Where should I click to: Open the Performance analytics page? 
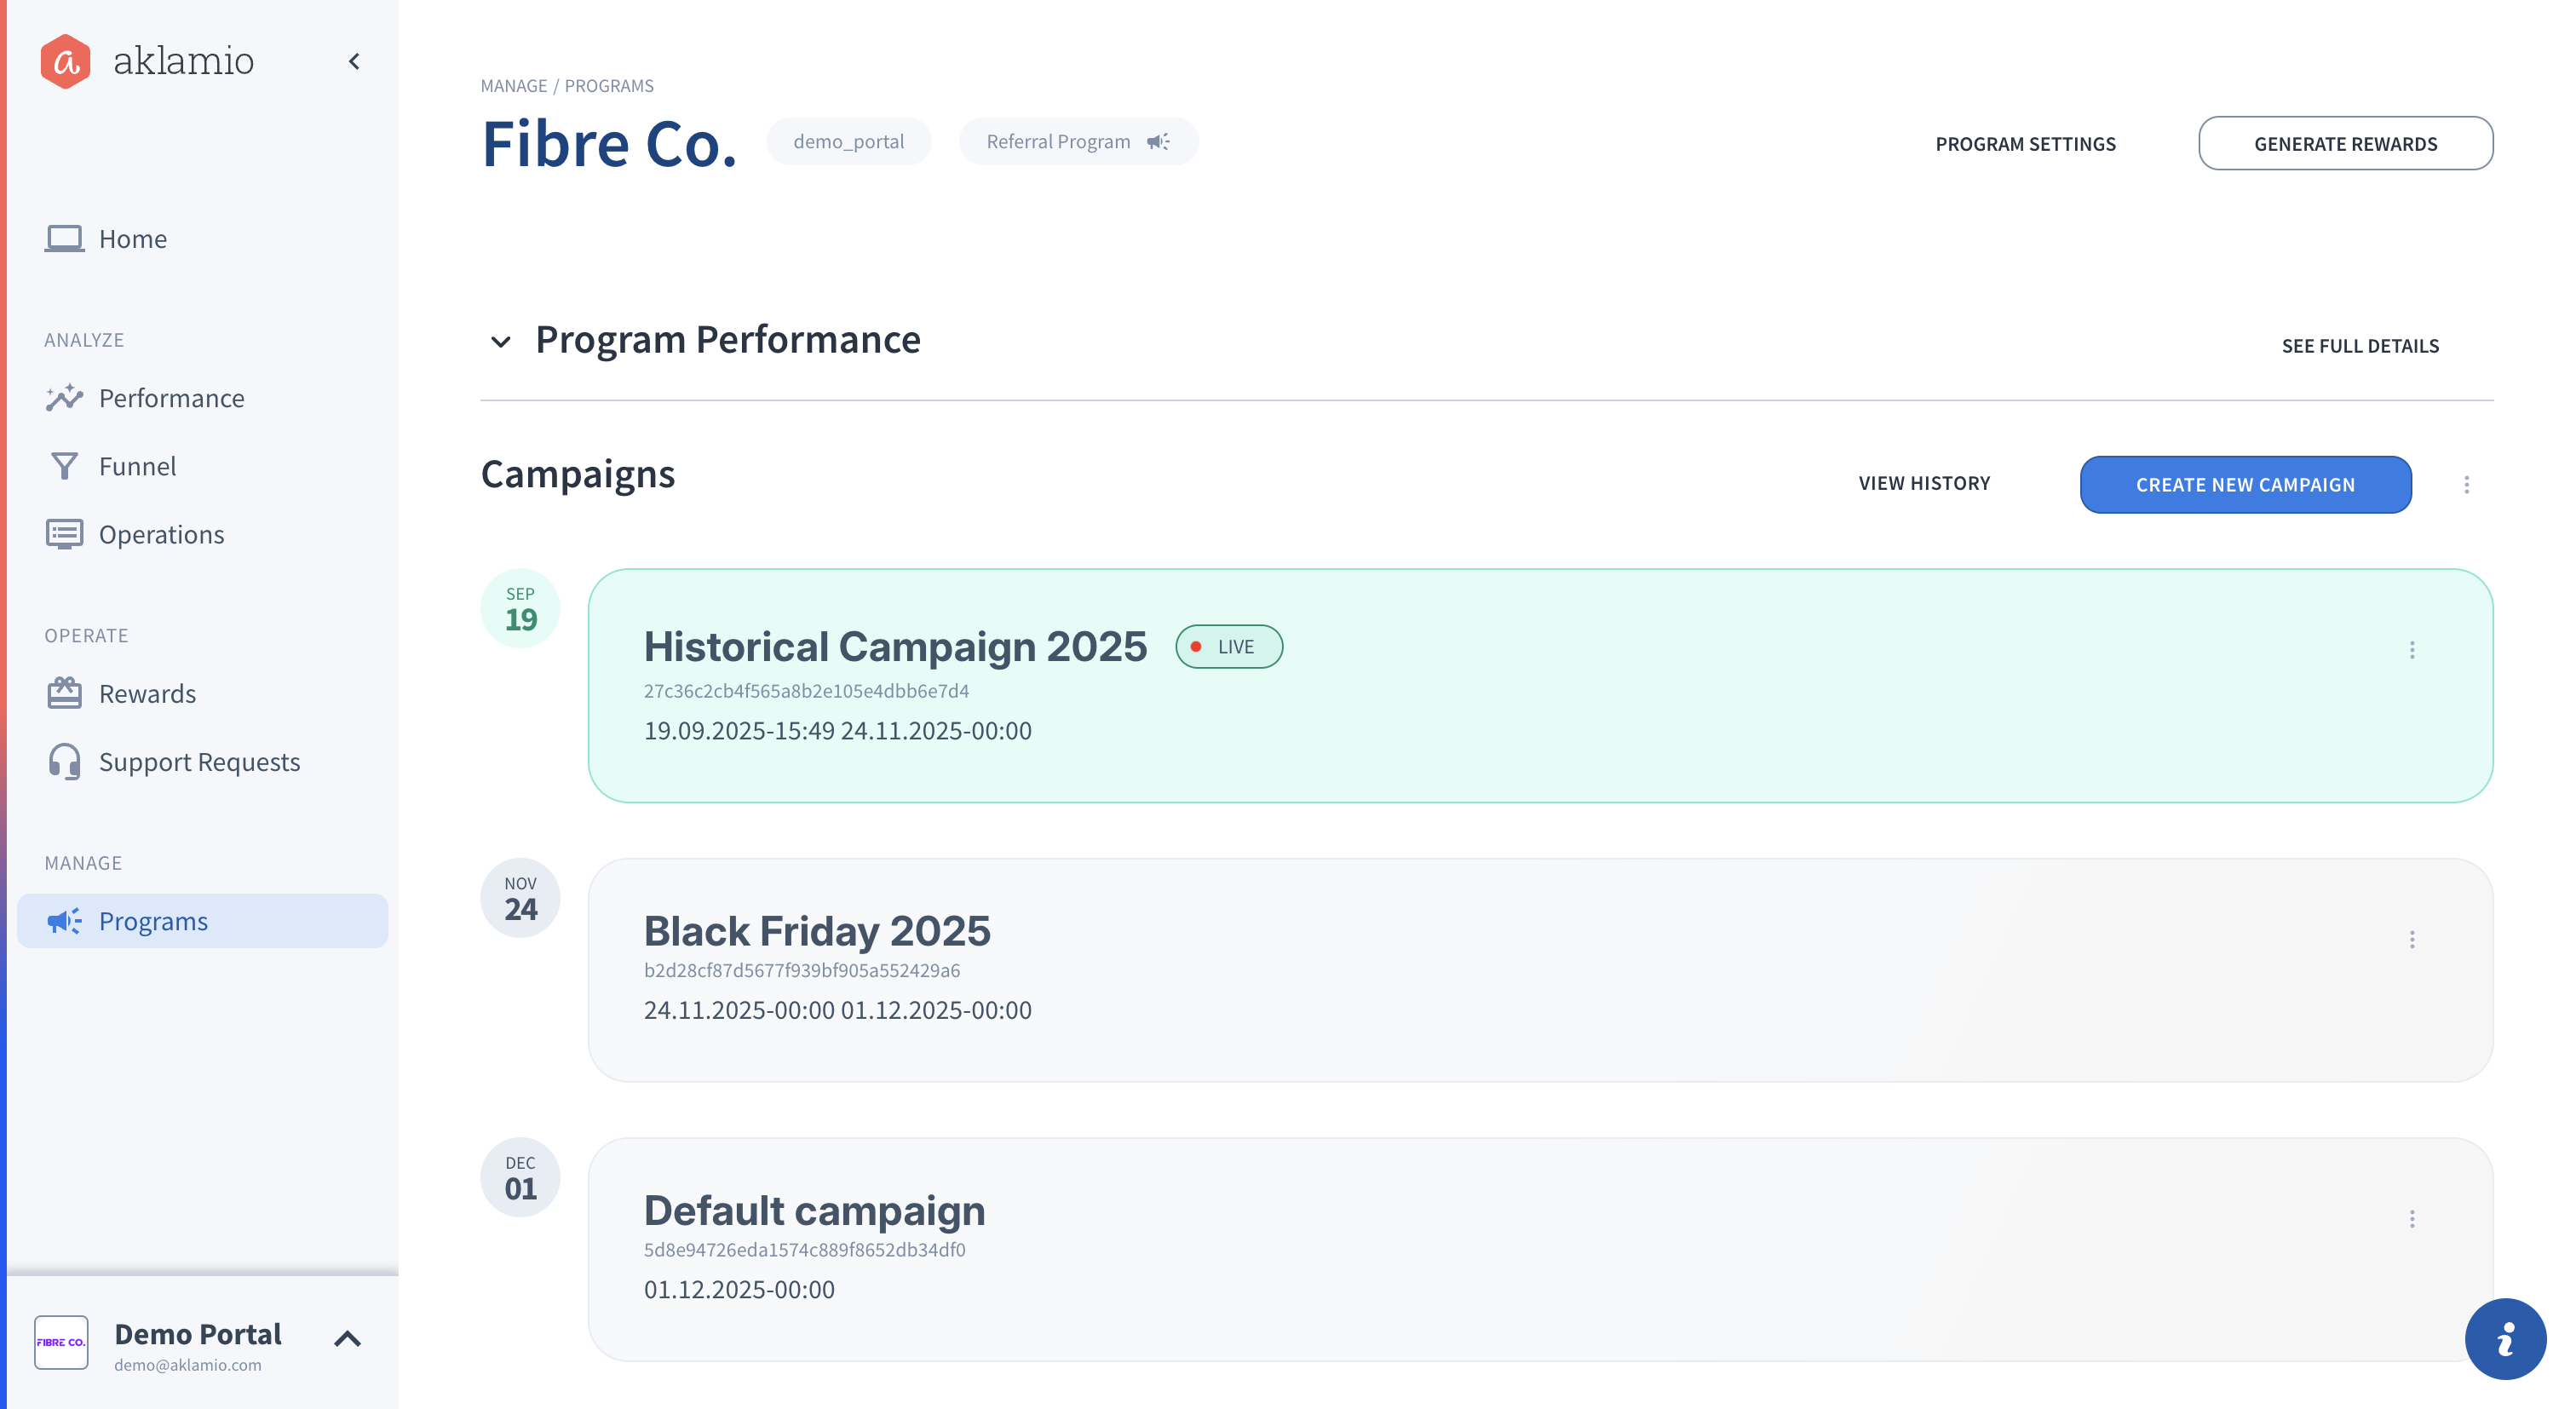coord(171,398)
